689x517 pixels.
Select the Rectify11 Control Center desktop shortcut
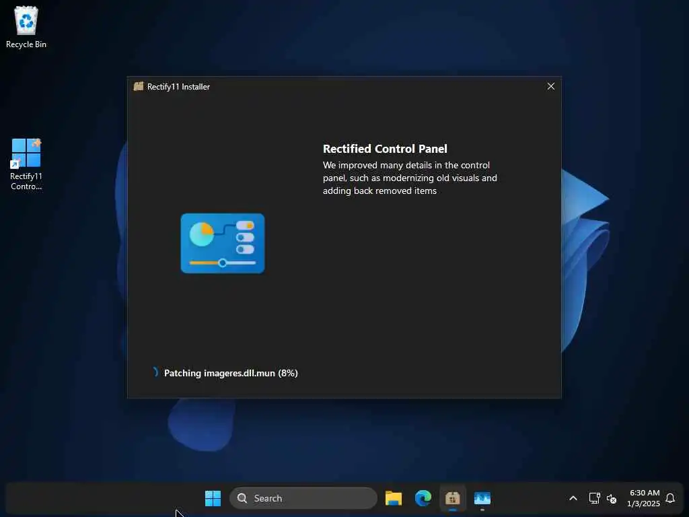pyautogui.click(x=26, y=164)
